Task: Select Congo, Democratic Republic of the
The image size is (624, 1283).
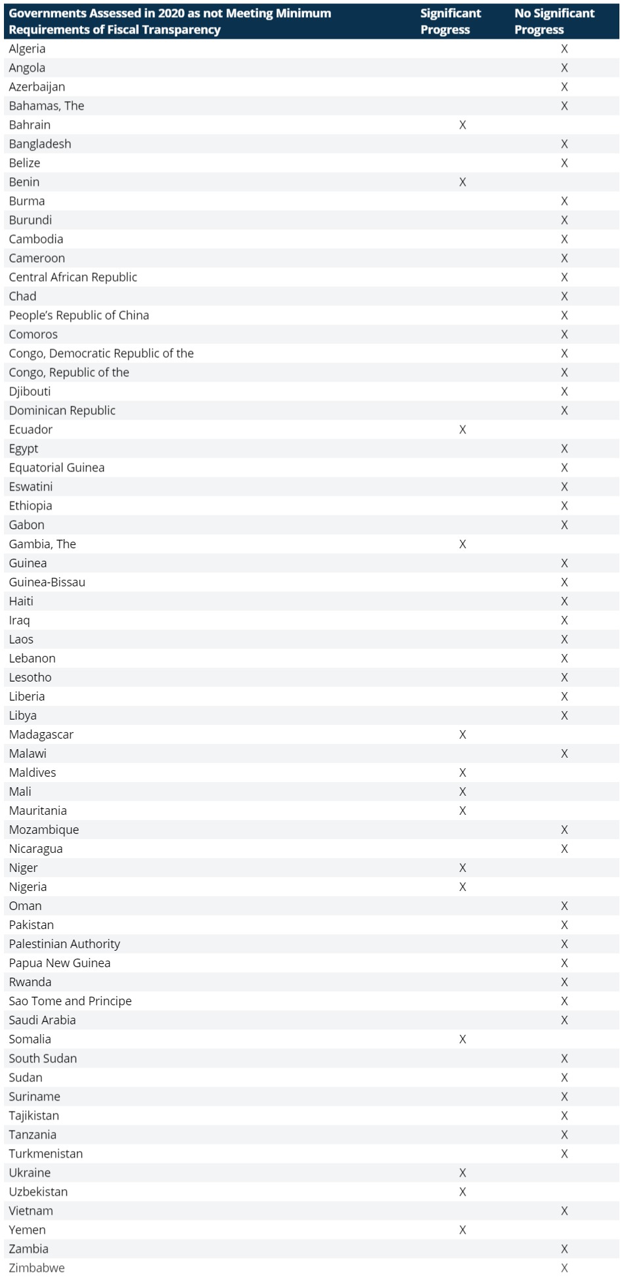Action: pos(101,353)
